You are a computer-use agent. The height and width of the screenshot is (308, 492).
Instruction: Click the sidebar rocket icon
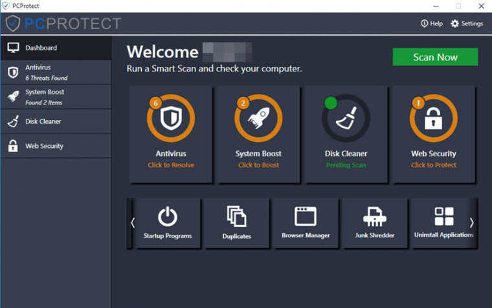point(13,97)
